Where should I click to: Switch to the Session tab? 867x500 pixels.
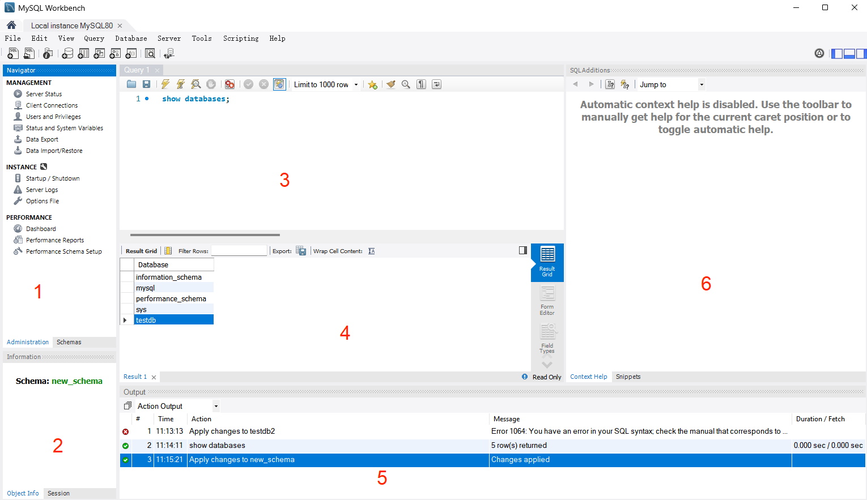click(58, 493)
